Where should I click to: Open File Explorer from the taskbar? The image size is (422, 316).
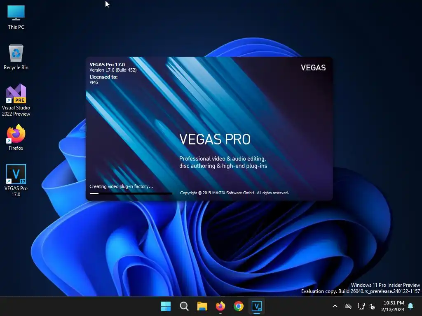tap(202, 306)
